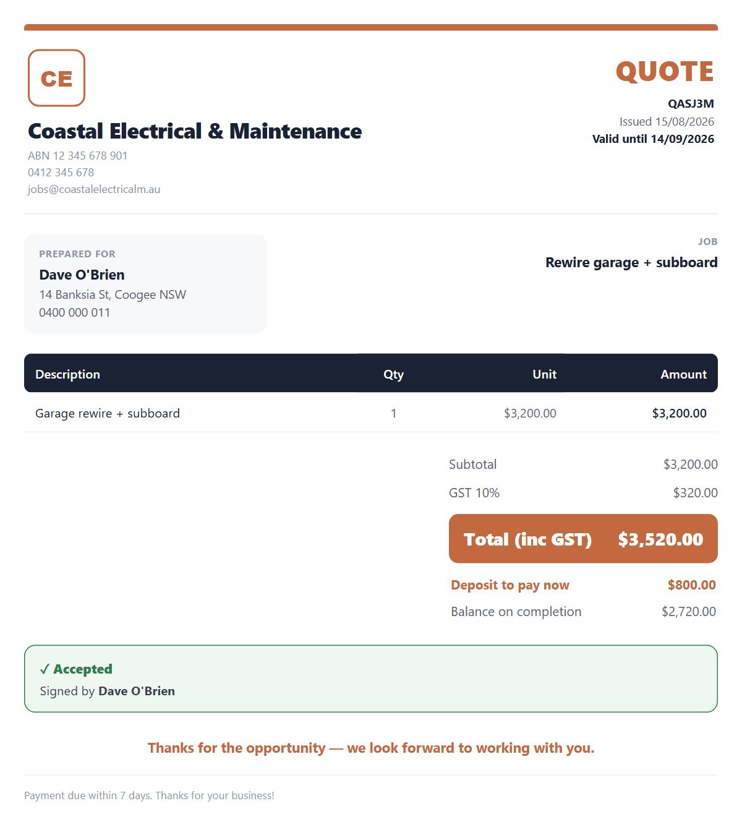Click the phone number 0412 345 678
The height and width of the screenshot is (827, 742).
61,173
